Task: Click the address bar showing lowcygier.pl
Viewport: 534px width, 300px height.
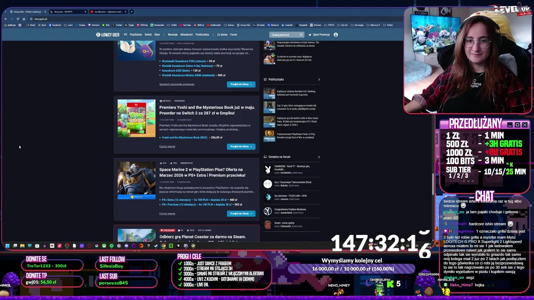Action: point(209,19)
